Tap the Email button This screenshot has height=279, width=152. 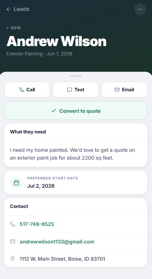(x=124, y=90)
